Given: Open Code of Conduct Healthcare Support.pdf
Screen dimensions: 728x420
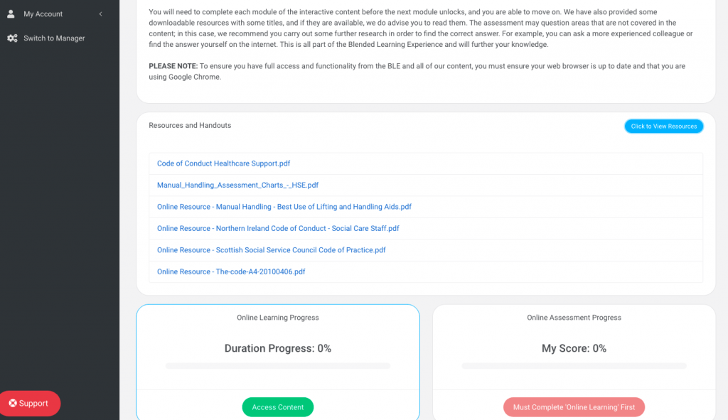Looking at the screenshot, I should tap(223, 163).
